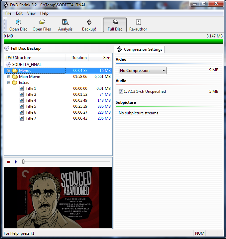This screenshot has height=239, width=226.
Task: Click the Extras folder icon
Action: coord(15,83)
